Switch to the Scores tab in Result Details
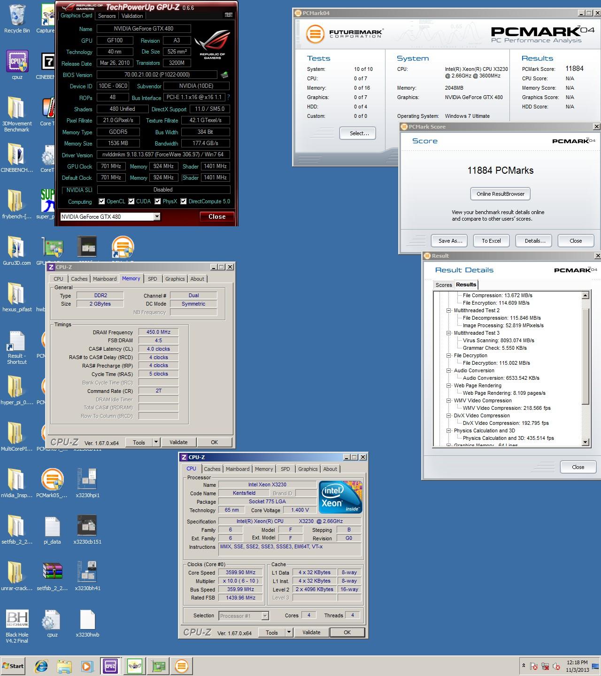601x676 pixels. point(444,285)
